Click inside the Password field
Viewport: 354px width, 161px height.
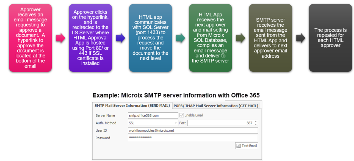[193, 138]
